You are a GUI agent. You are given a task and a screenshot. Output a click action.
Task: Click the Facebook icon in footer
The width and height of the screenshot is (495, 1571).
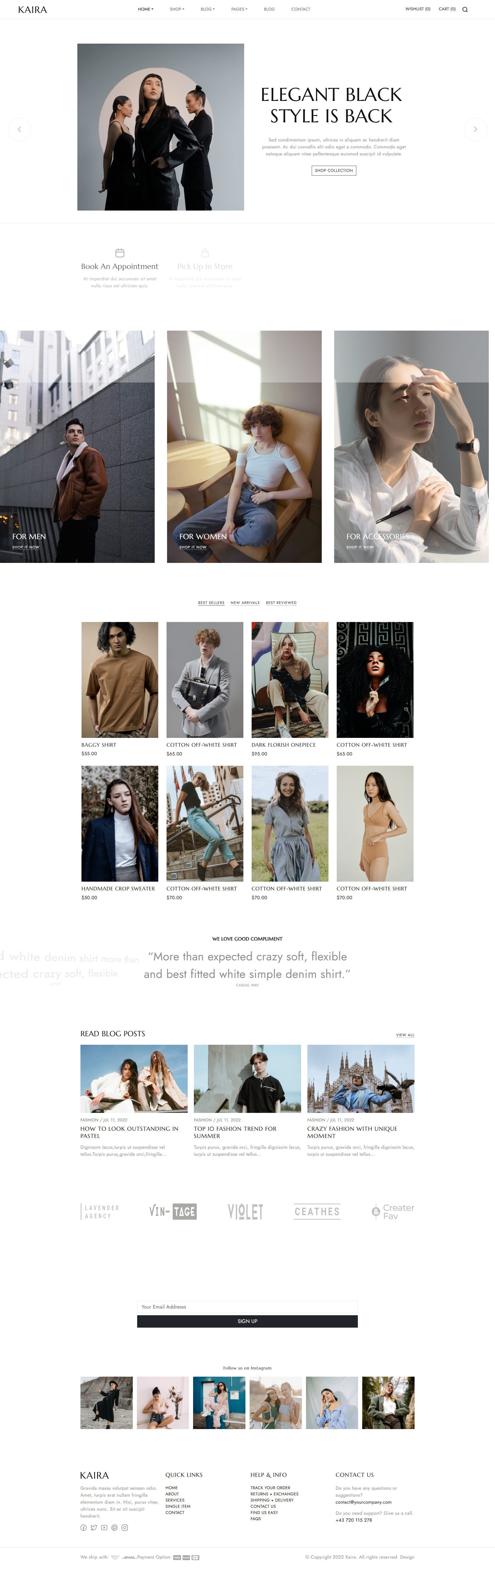pos(84,1527)
